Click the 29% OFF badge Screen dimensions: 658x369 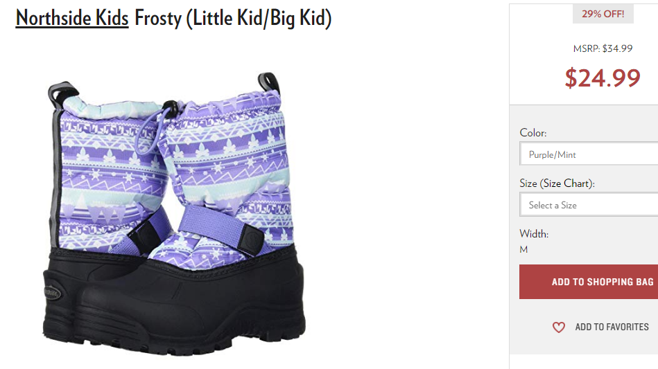pyautogui.click(x=603, y=14)
